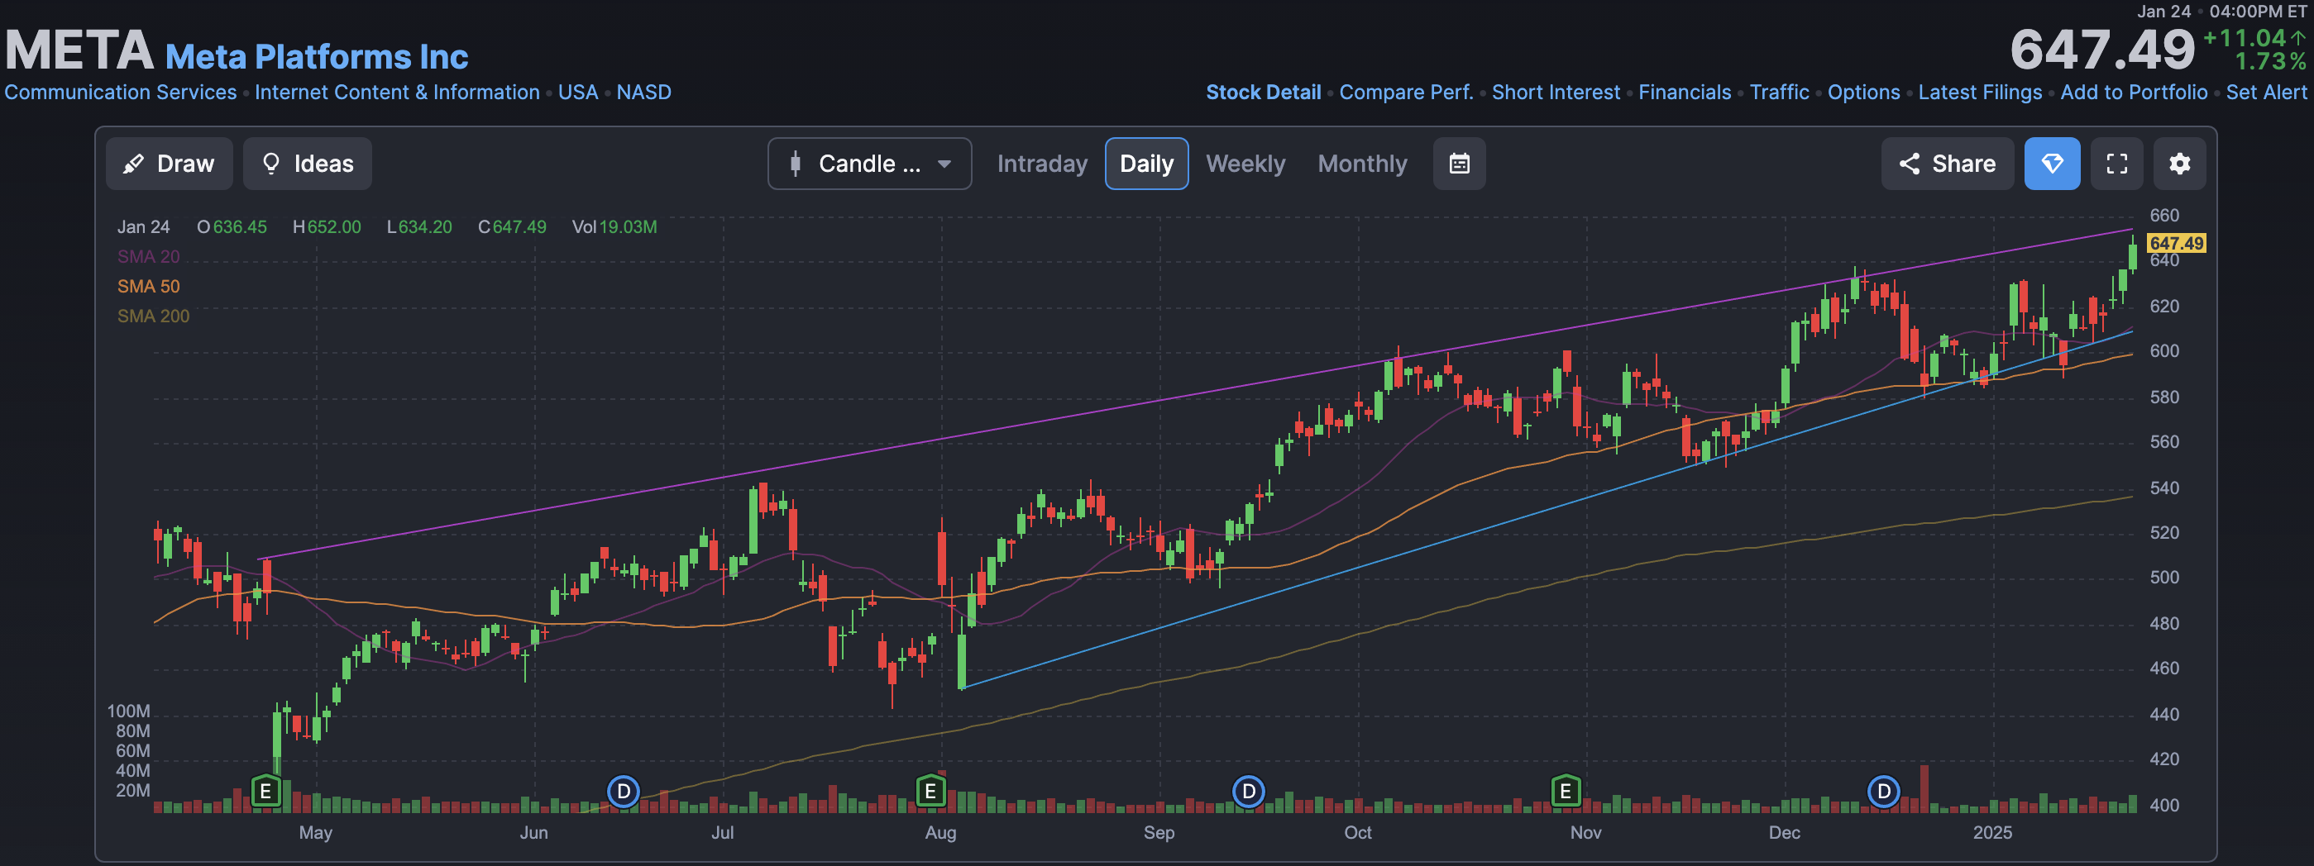Click the Meta Platforms Inc company name

click(316, 56)
